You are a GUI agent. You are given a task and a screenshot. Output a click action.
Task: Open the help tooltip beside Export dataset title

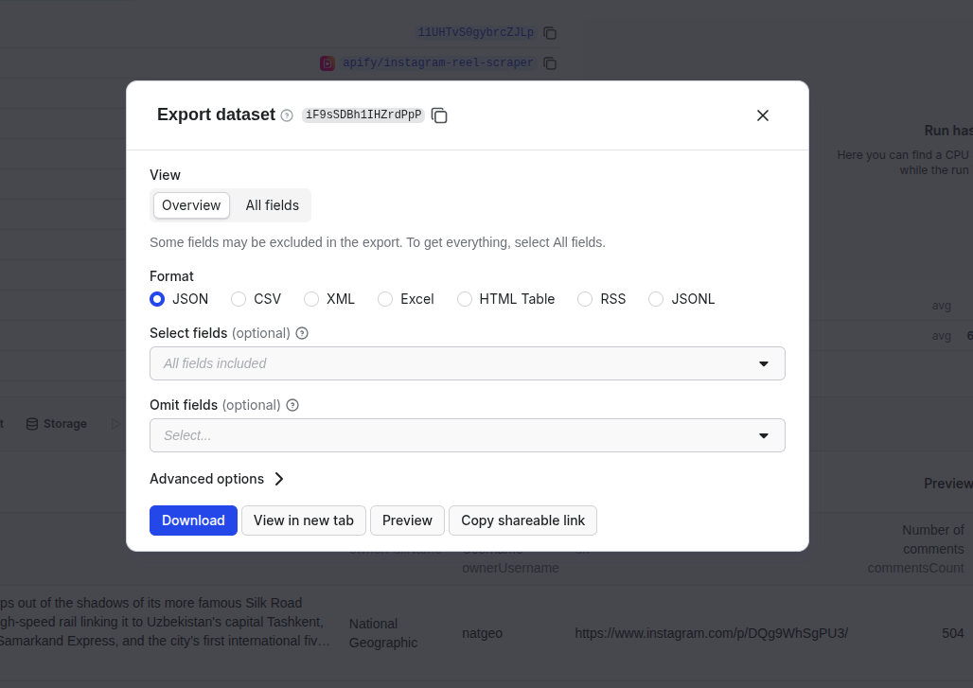(x=286, y=115)
